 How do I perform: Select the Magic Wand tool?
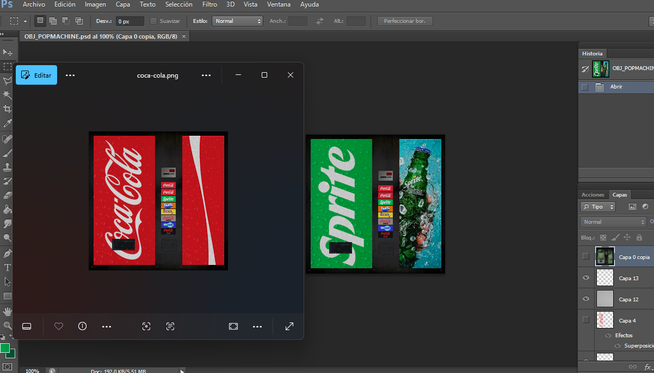pyautogui.click(x=7, y=95)
